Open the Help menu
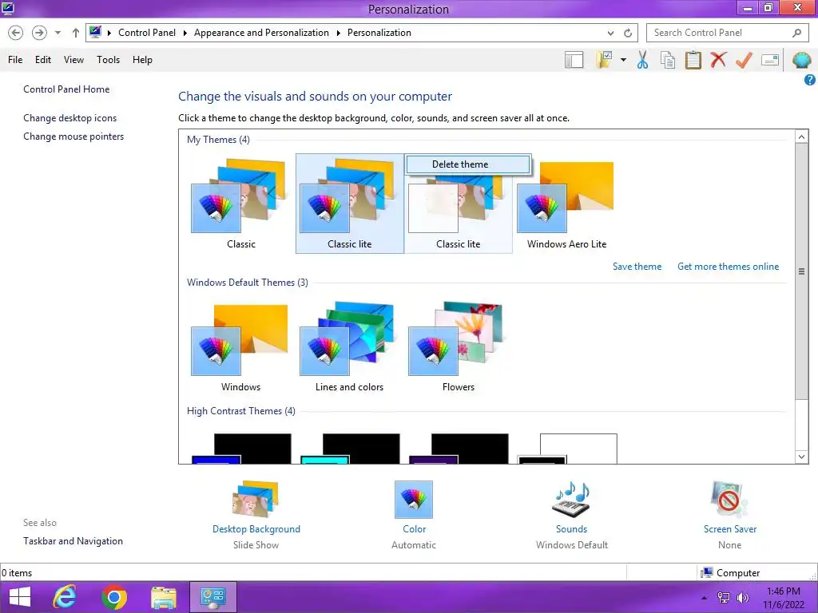 (x=142, y=60)
